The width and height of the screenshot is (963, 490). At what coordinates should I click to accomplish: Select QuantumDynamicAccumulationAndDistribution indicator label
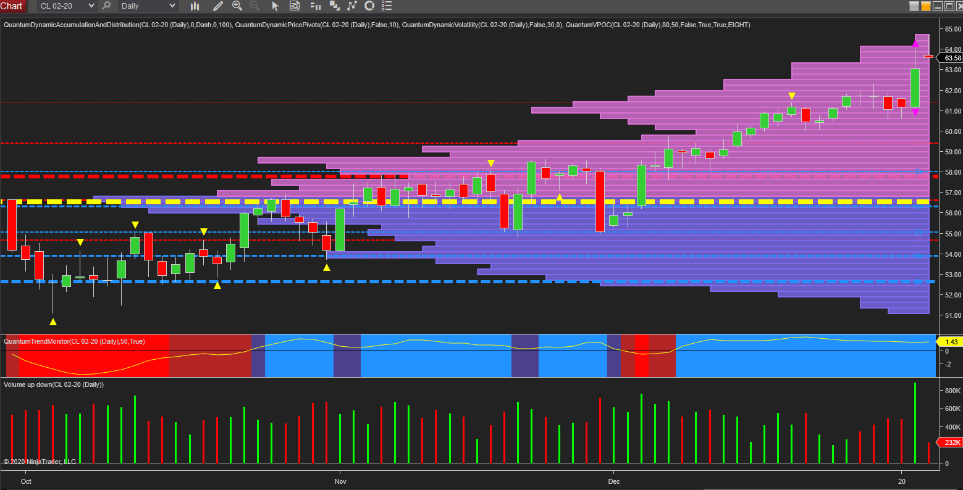tap(117, 25)
